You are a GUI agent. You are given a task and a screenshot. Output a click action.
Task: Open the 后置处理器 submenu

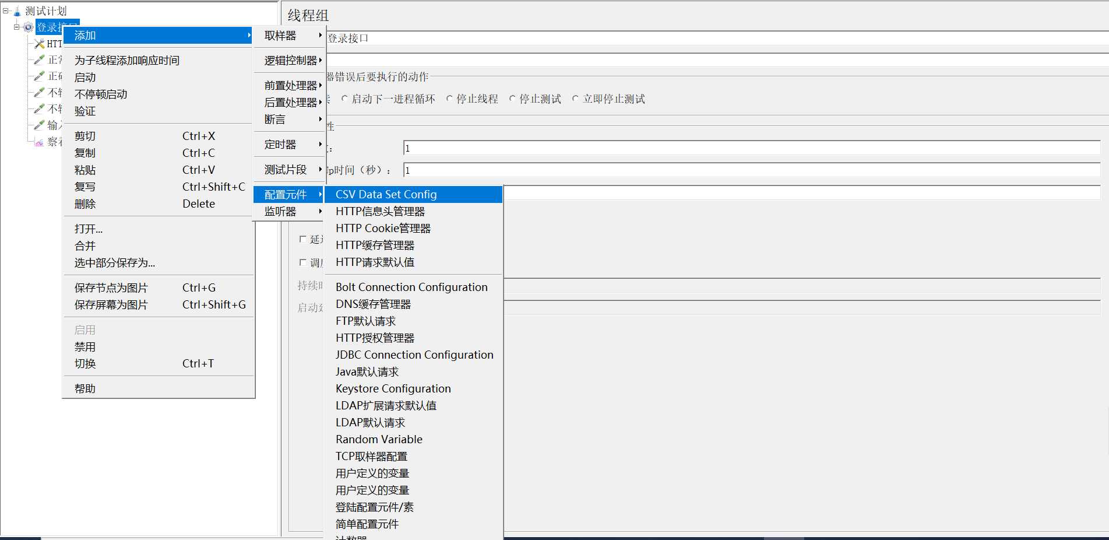[290, 102]
